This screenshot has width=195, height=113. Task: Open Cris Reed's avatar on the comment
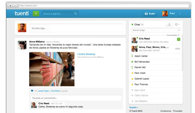tap(34, 105)
